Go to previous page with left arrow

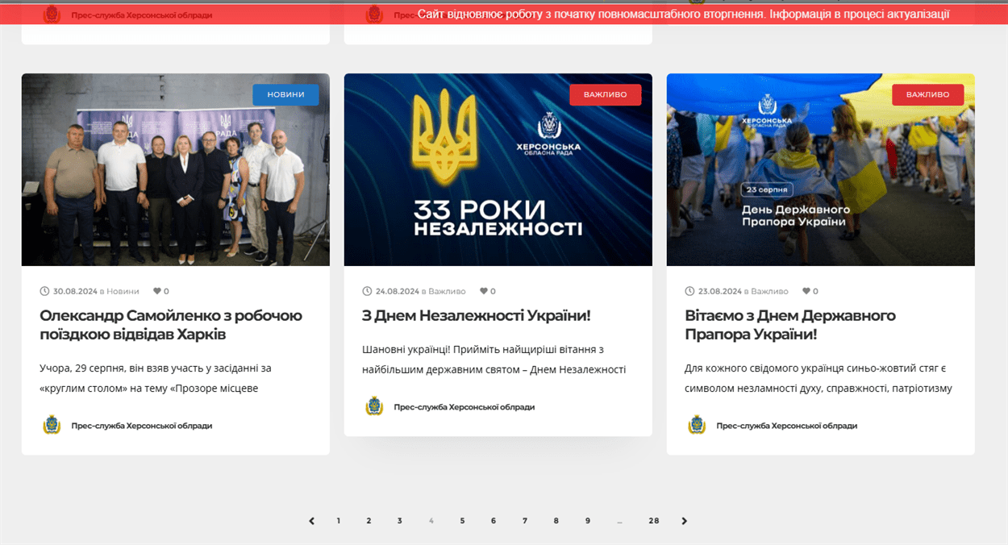312,521
